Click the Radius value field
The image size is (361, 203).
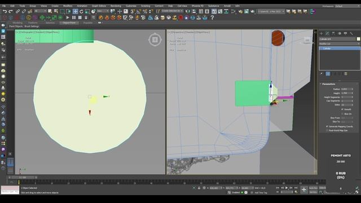tap(347, 89)
